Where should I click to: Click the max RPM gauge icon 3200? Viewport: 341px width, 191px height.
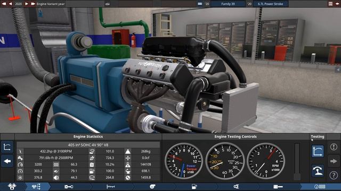20,164
